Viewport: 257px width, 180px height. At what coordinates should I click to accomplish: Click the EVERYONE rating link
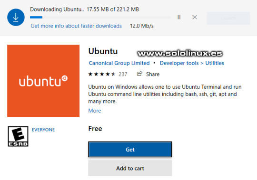[x=43, y=130]
